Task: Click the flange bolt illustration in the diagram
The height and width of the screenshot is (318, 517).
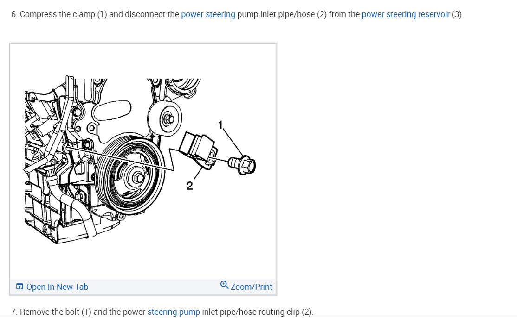Action: pyautogui.click(x=242, y=165)
